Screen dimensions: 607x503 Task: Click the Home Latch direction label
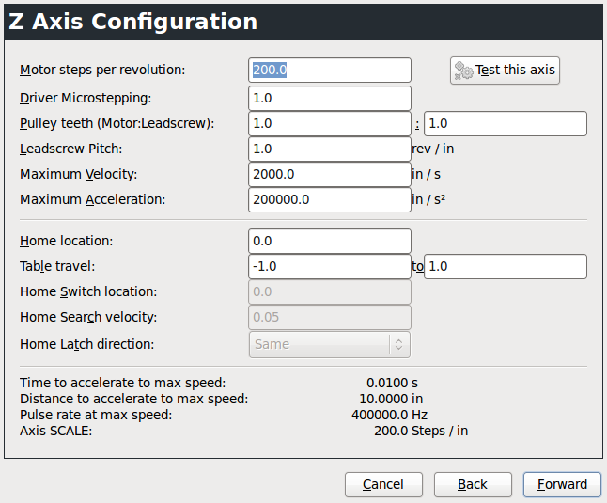(x=87, y=344)
